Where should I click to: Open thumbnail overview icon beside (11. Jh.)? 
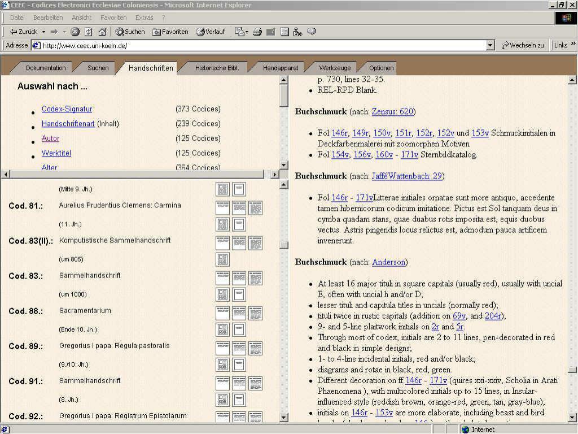[222, 224]
